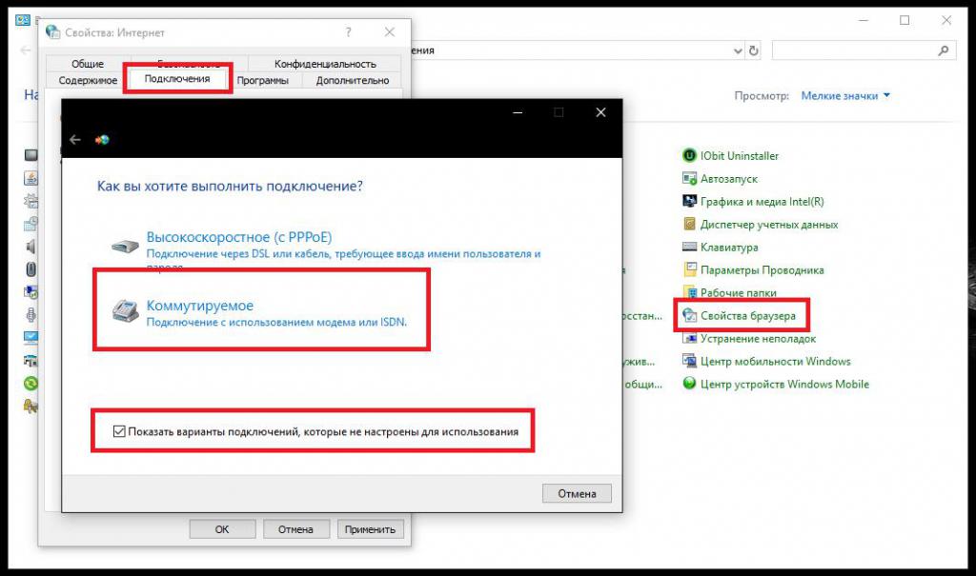Open Клавиатура via its keyboard icon
Screen dimensions: 976x576
coord(689,247)
